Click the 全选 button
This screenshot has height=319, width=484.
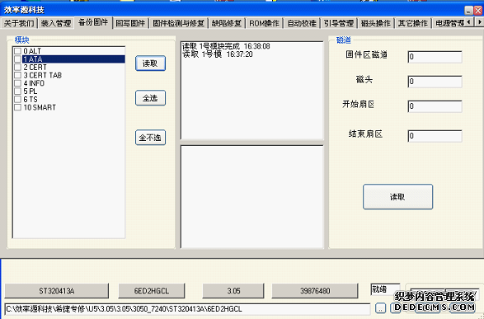[150, 98]
